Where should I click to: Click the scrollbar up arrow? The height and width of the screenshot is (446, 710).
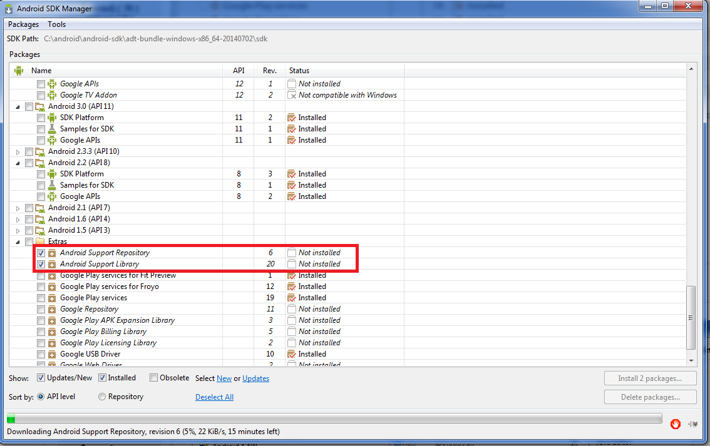click(691, 69)
